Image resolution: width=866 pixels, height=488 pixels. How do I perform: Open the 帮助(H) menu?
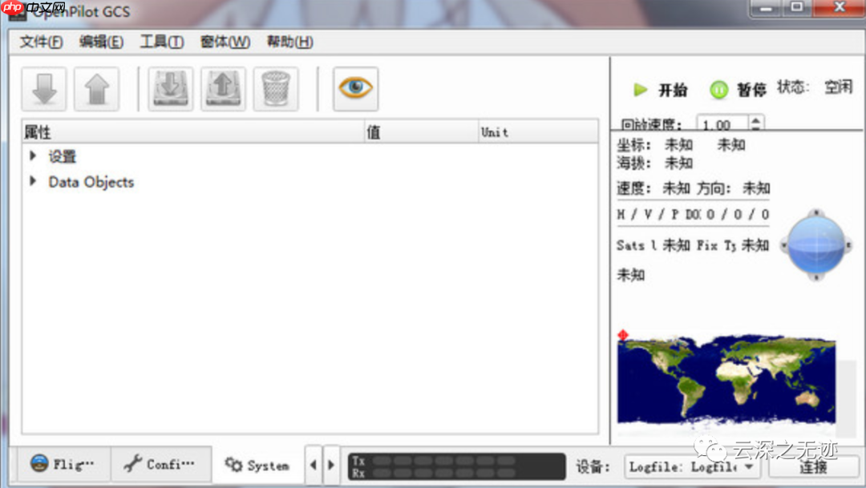(x=290, y=42)
